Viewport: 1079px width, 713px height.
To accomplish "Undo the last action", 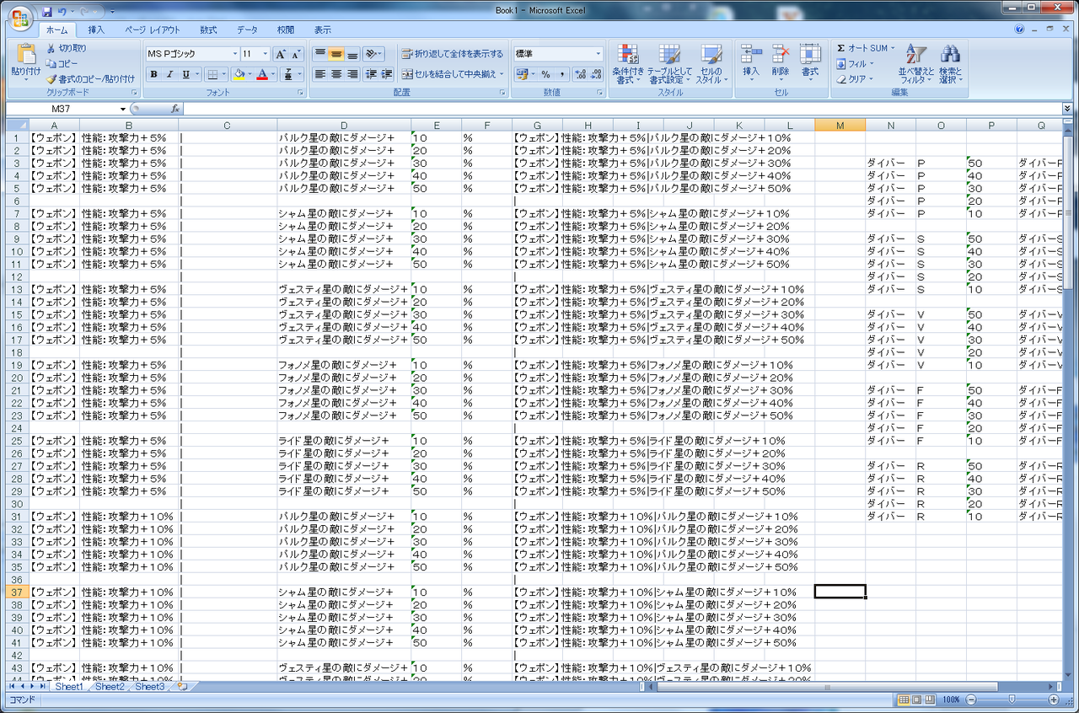I will [63, 12].
